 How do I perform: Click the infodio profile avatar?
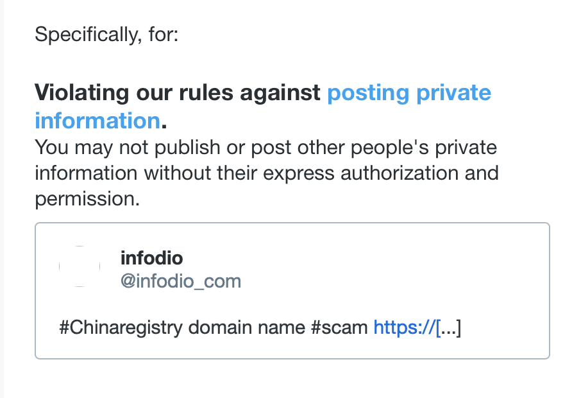[x=80, y=266]
